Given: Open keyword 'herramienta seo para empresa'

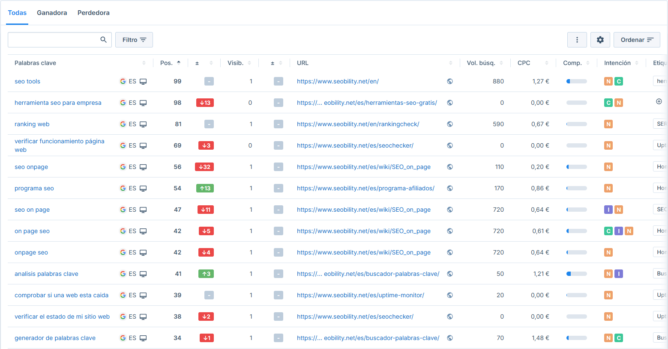Looking at the screenshot, I should point(58,103).
